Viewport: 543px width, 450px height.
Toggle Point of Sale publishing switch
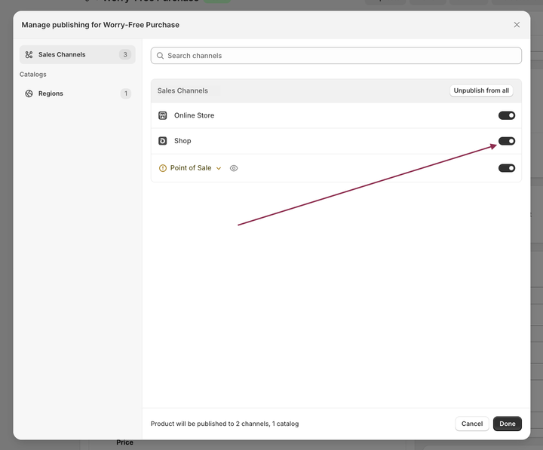coord(507,168)
